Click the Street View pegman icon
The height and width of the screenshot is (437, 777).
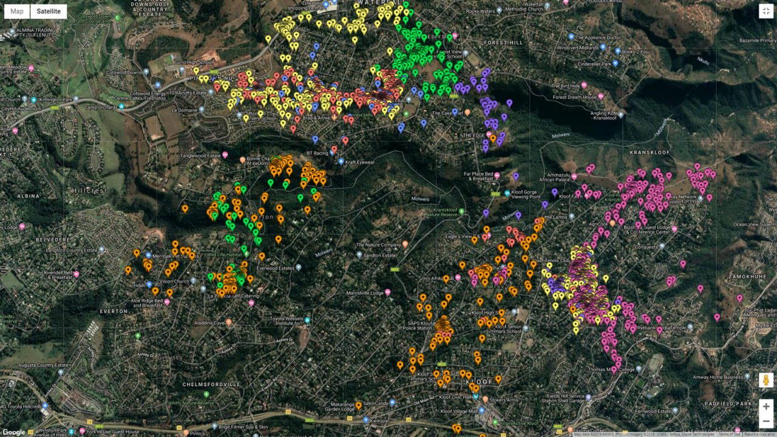click(766, 381)
